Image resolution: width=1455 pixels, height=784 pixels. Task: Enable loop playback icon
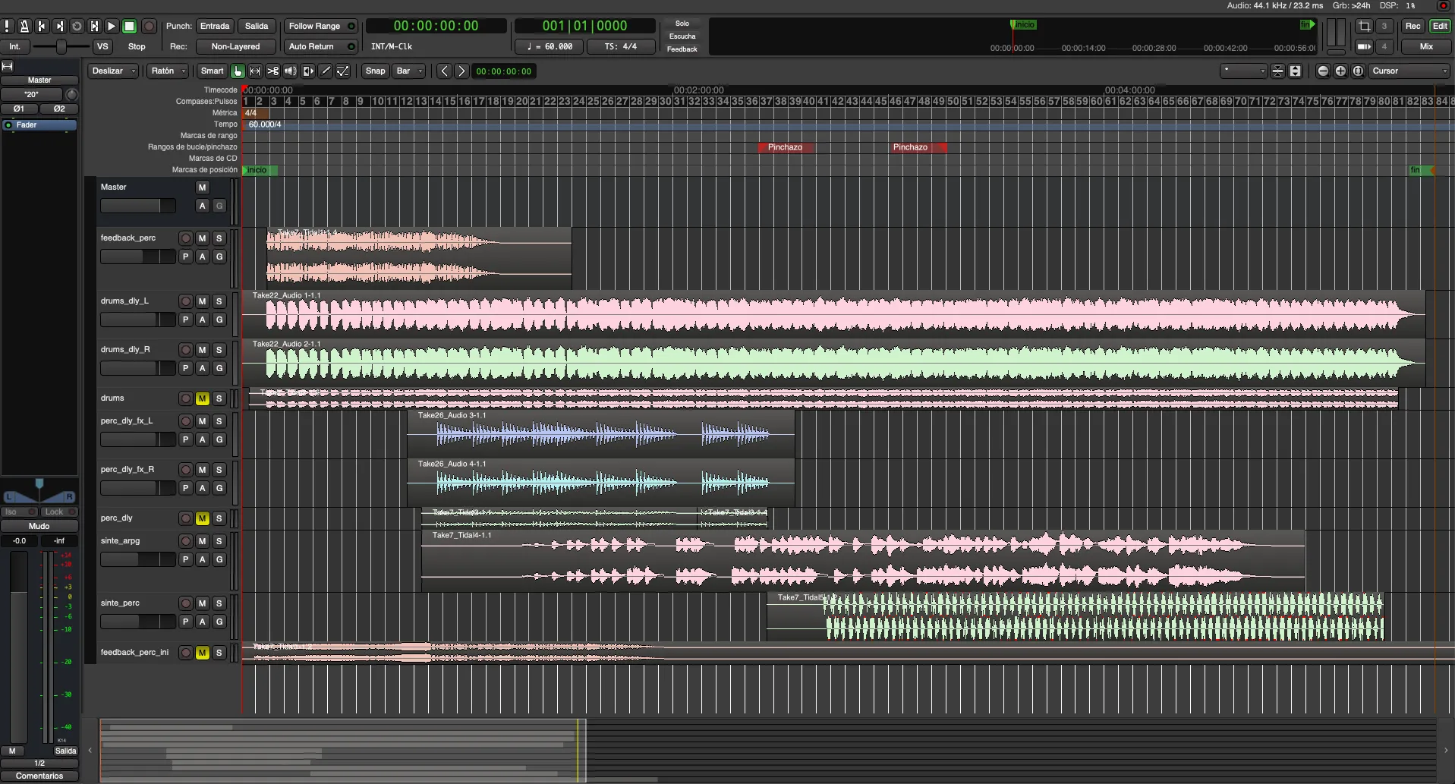coord(77,26)
